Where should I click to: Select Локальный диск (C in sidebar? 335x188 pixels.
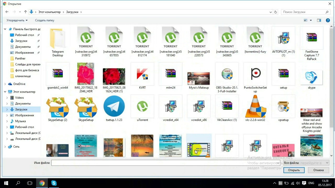coord(27,133)
